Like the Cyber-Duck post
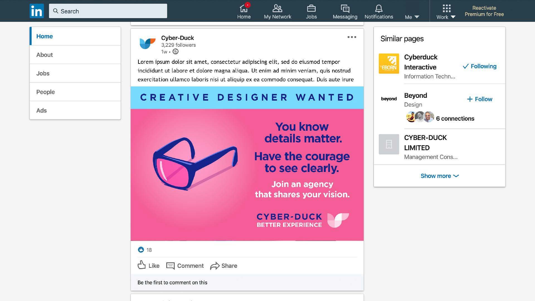Image resolution: width=535 pixels, height=301 pixels. [x=149, y=265]
